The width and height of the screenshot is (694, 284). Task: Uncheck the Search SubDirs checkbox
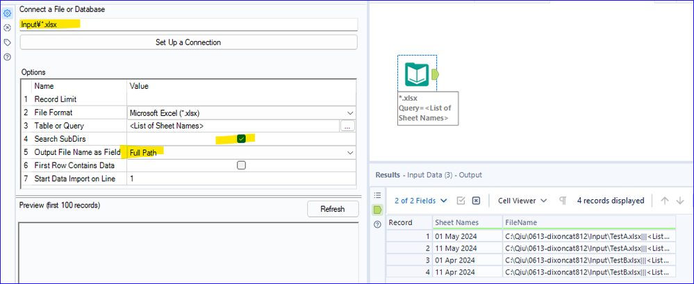pyautogui.click(x=241, y=139)
